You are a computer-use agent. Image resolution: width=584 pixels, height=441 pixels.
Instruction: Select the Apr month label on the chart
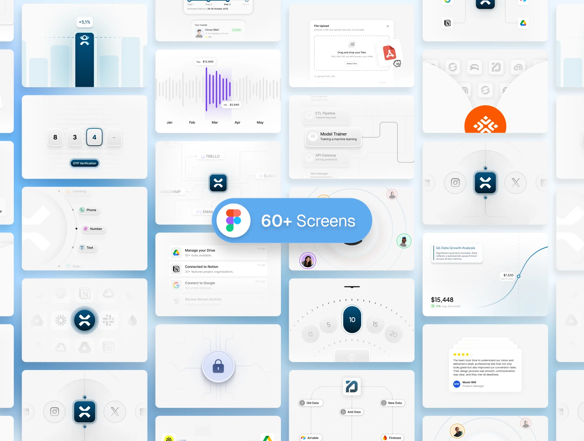pyautogui.click(x=237, y=123)
